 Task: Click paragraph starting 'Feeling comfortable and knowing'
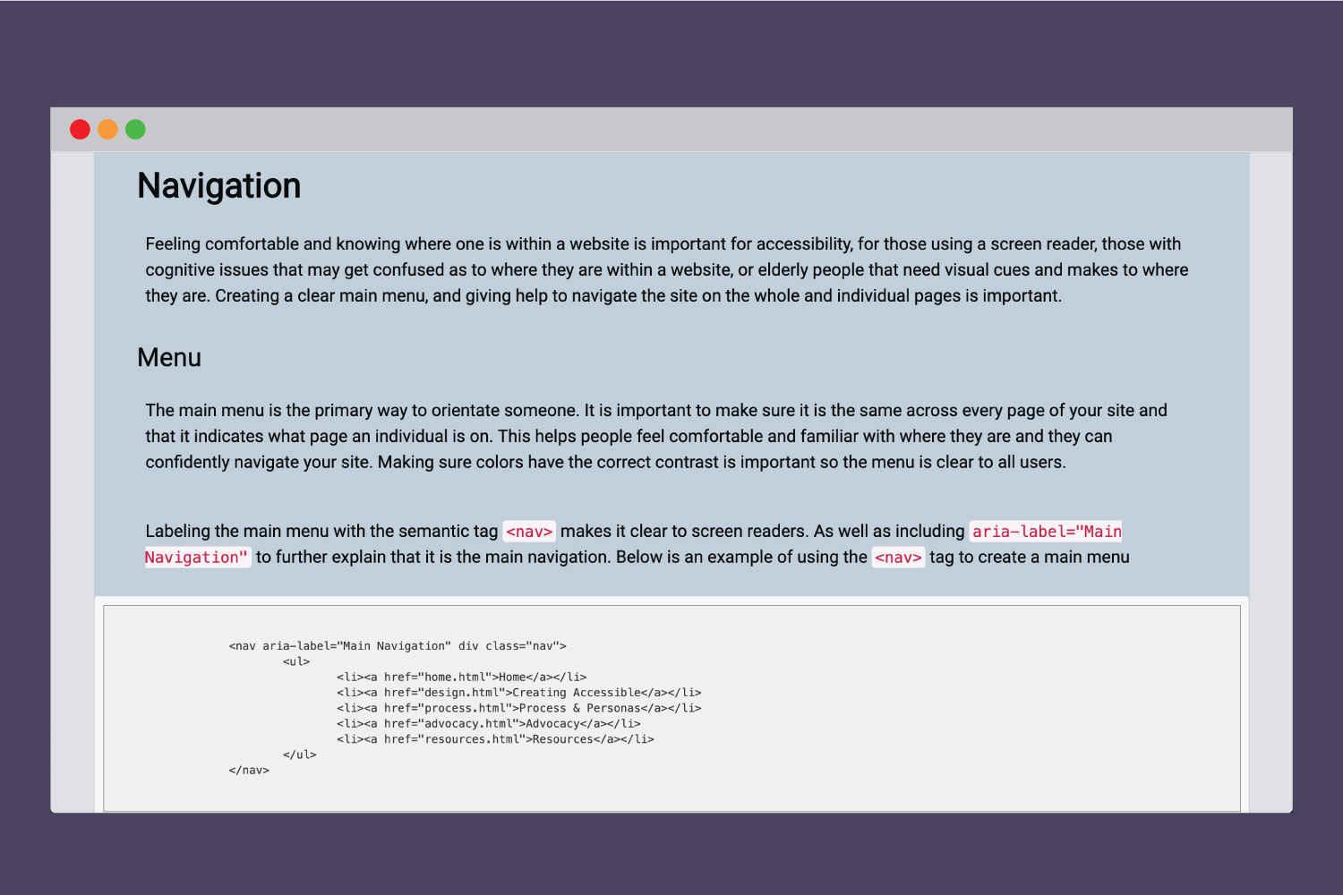coord(667,270)
